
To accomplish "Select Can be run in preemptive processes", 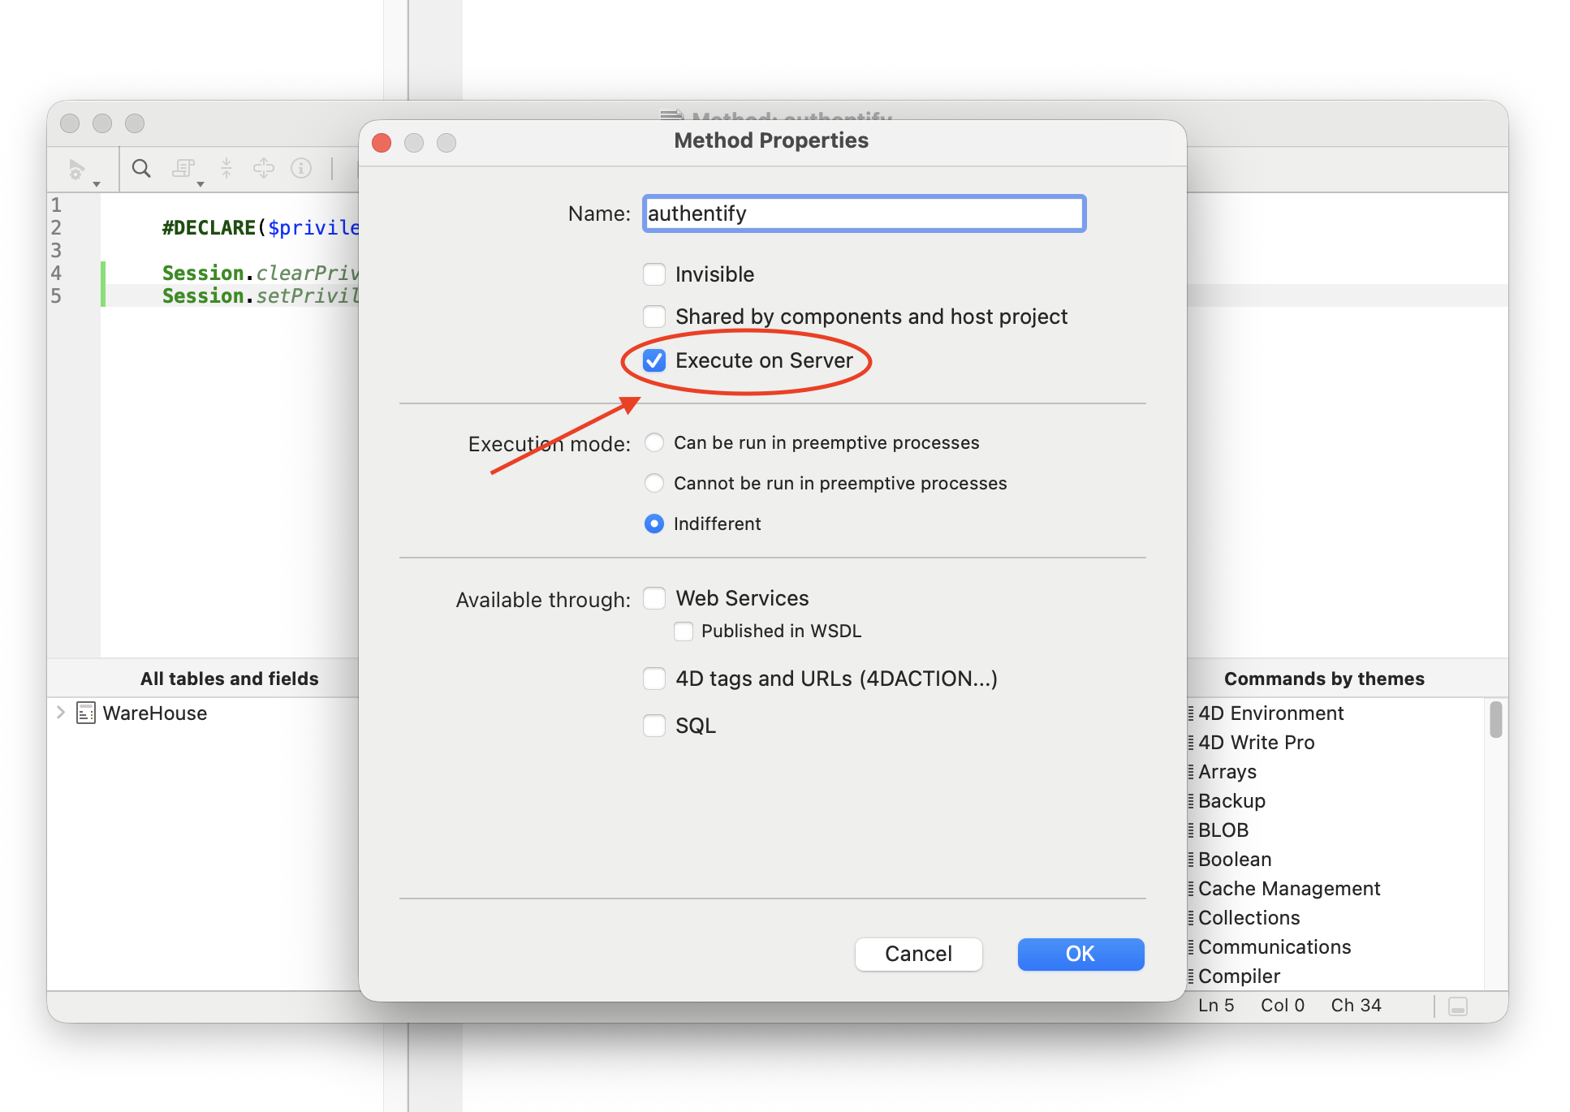I will tap(654, 442).
